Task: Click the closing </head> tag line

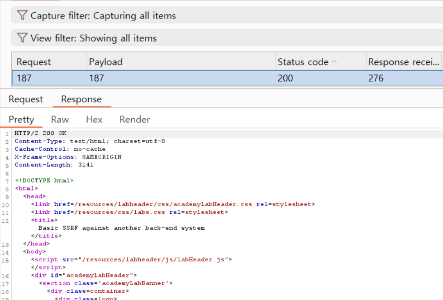Action: 36,244
